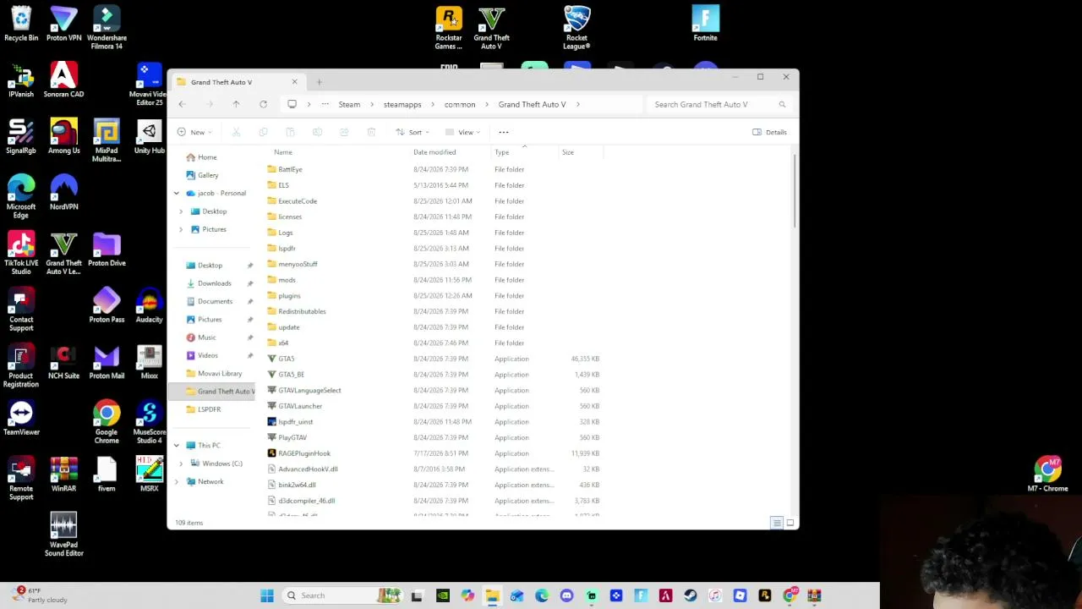The height and width of the screenshot is (609, 1082).
Task: Launch Rockstar Games desktop icon
Action: click(x=449, y=27)
